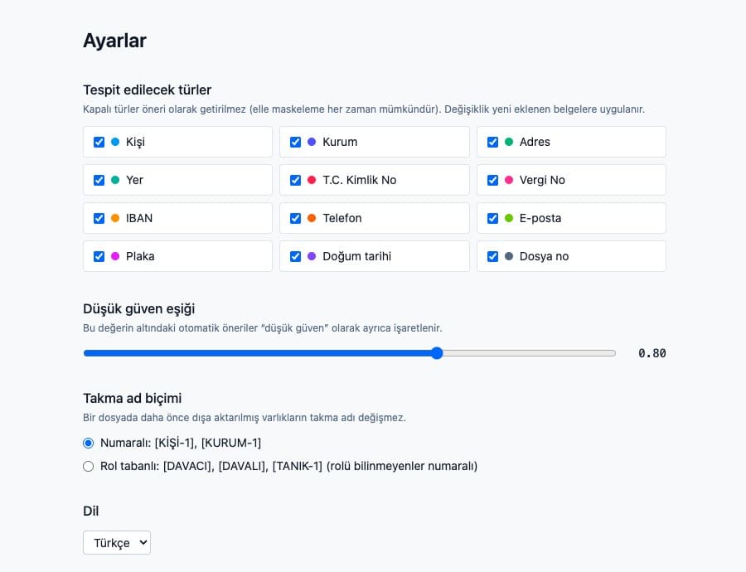Toggle the Kurum checkbox

pos(295,143)
